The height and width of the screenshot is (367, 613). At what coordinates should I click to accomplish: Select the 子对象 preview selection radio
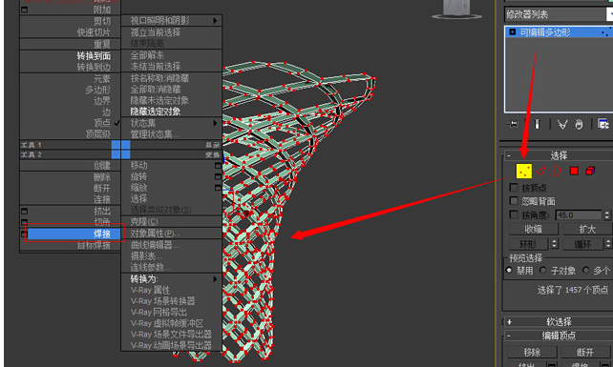coord(542,270)
